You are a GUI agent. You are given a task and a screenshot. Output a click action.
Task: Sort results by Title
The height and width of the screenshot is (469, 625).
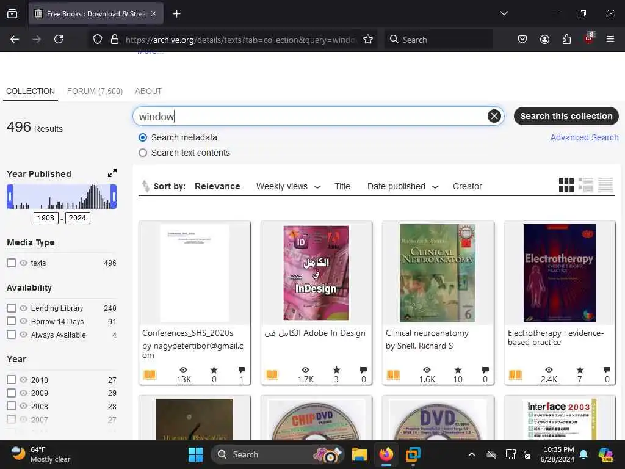(x=342, y=186)
